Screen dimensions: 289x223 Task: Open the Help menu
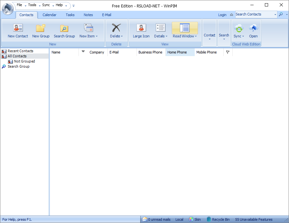[59, 5]
